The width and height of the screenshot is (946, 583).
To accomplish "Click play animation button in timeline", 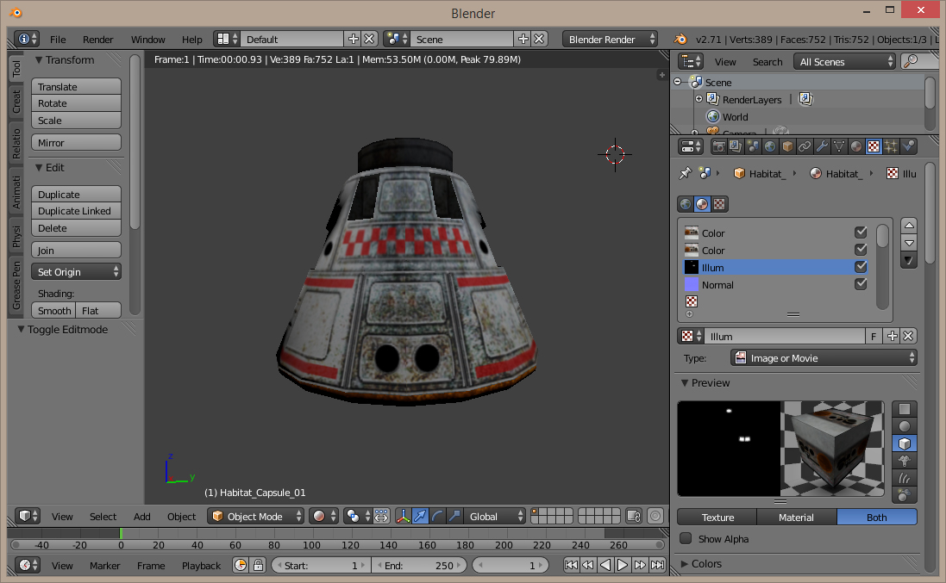I will 623,565.
